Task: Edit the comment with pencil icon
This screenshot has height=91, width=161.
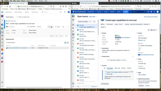Action: 131,72
